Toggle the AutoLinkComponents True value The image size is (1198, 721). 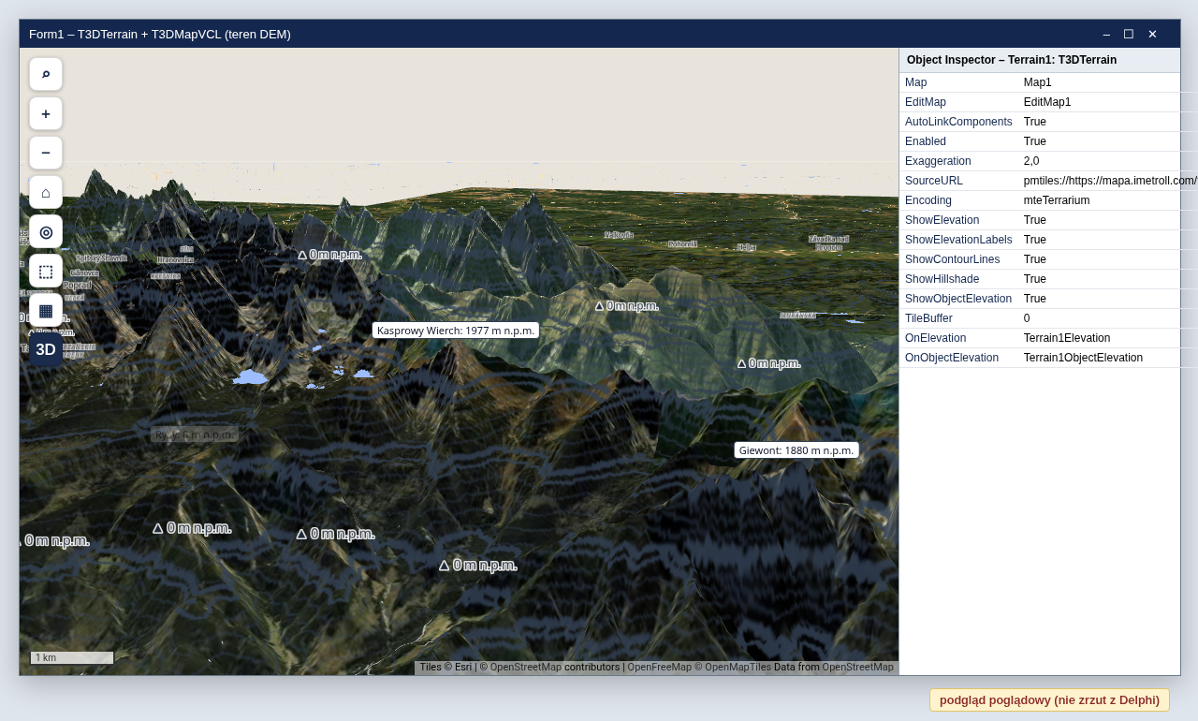point(1035,122)
